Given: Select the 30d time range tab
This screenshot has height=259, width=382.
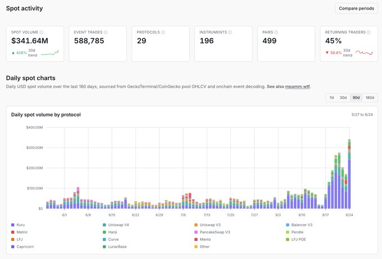Looking at the screenshot, I should (343, 98).
